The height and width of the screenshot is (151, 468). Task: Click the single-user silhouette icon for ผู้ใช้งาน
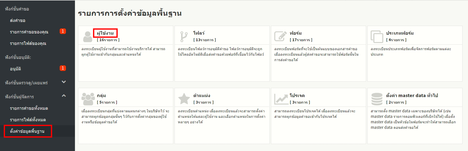[87, 36]
